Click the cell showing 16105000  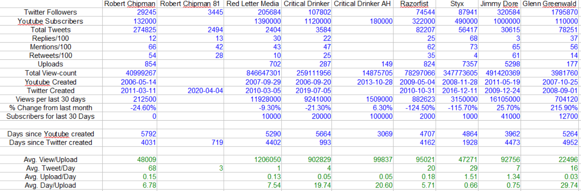499,99
